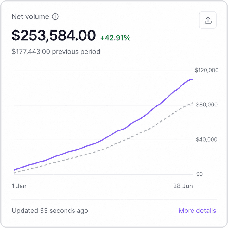This screenshot has height=228, width=228.
Task: Click the $120,000 axis label
Action: click(206, 70)
